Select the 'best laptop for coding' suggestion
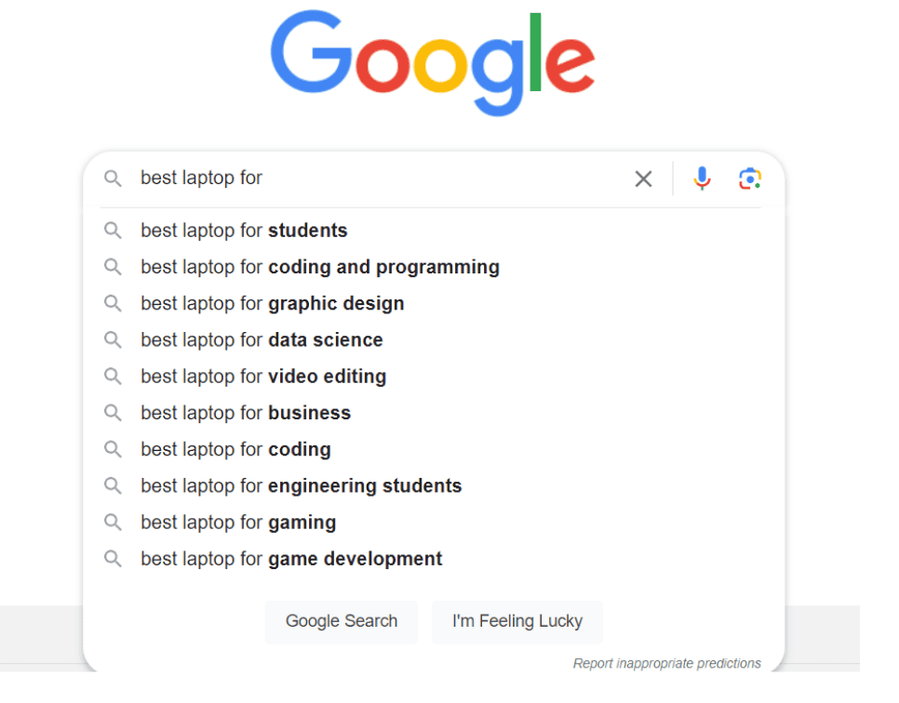Screen dimensions: 899x703 (235, 449)
